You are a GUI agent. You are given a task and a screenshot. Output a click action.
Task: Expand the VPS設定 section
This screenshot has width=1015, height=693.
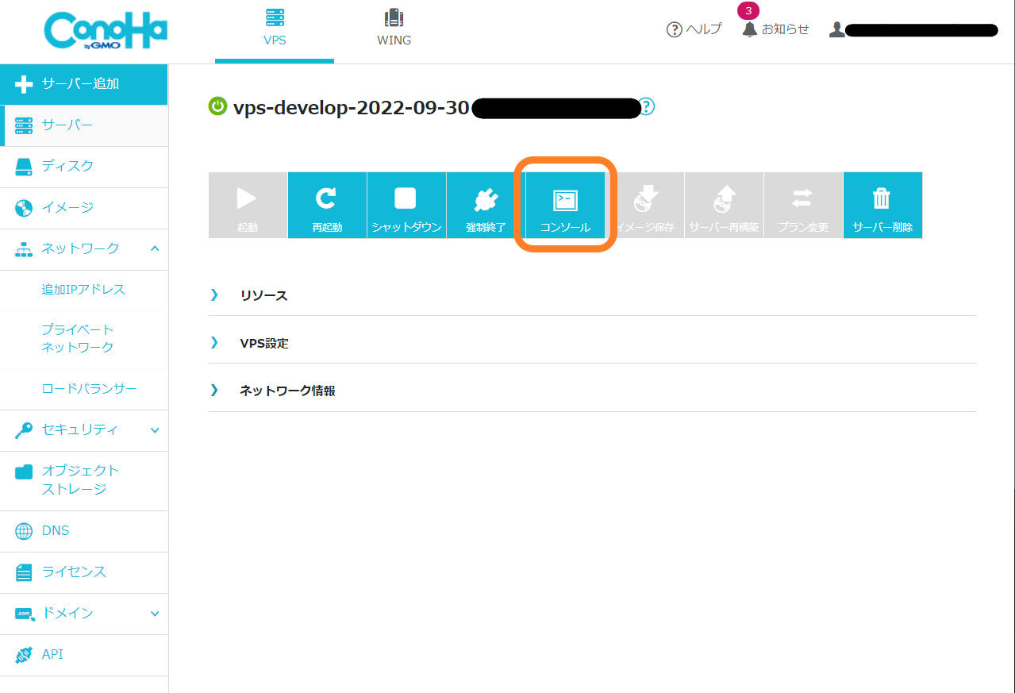click(264, 344)
